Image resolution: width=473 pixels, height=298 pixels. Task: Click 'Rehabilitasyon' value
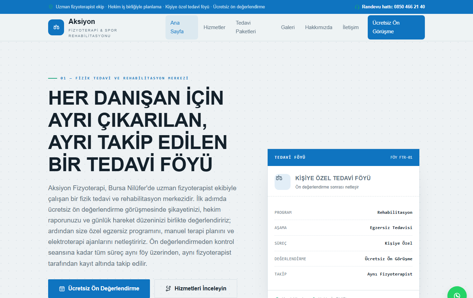pos(395,212)
